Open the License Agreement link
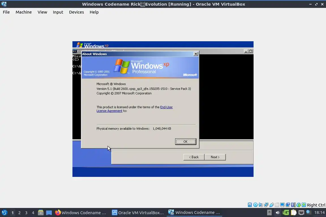 tap(109, 111)
